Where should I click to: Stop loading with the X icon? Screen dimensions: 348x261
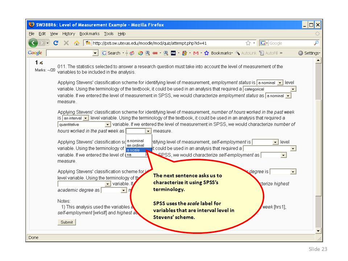tap(66, 43)
